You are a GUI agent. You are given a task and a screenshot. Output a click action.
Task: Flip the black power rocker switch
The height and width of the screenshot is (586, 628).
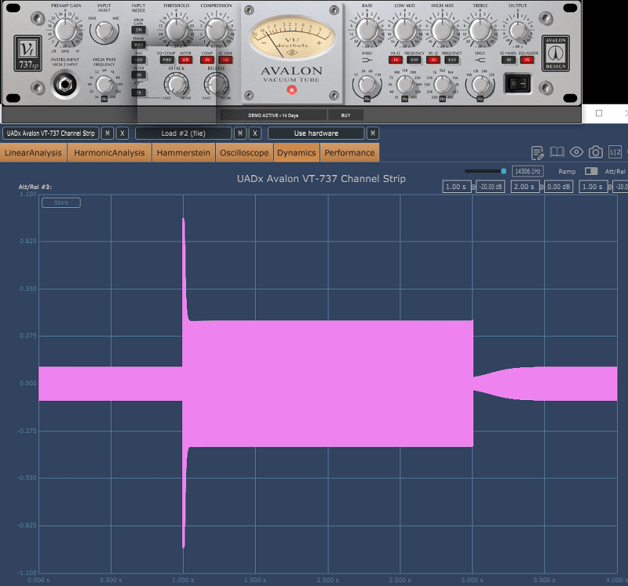click(x=517, y=84)
